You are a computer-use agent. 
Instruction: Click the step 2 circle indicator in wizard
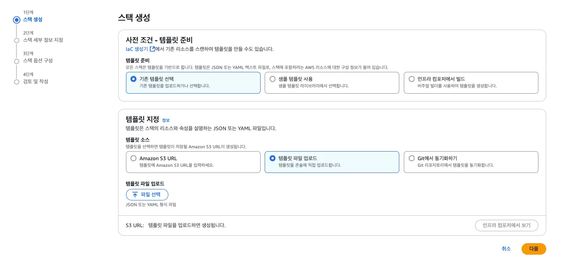point(16,40)
